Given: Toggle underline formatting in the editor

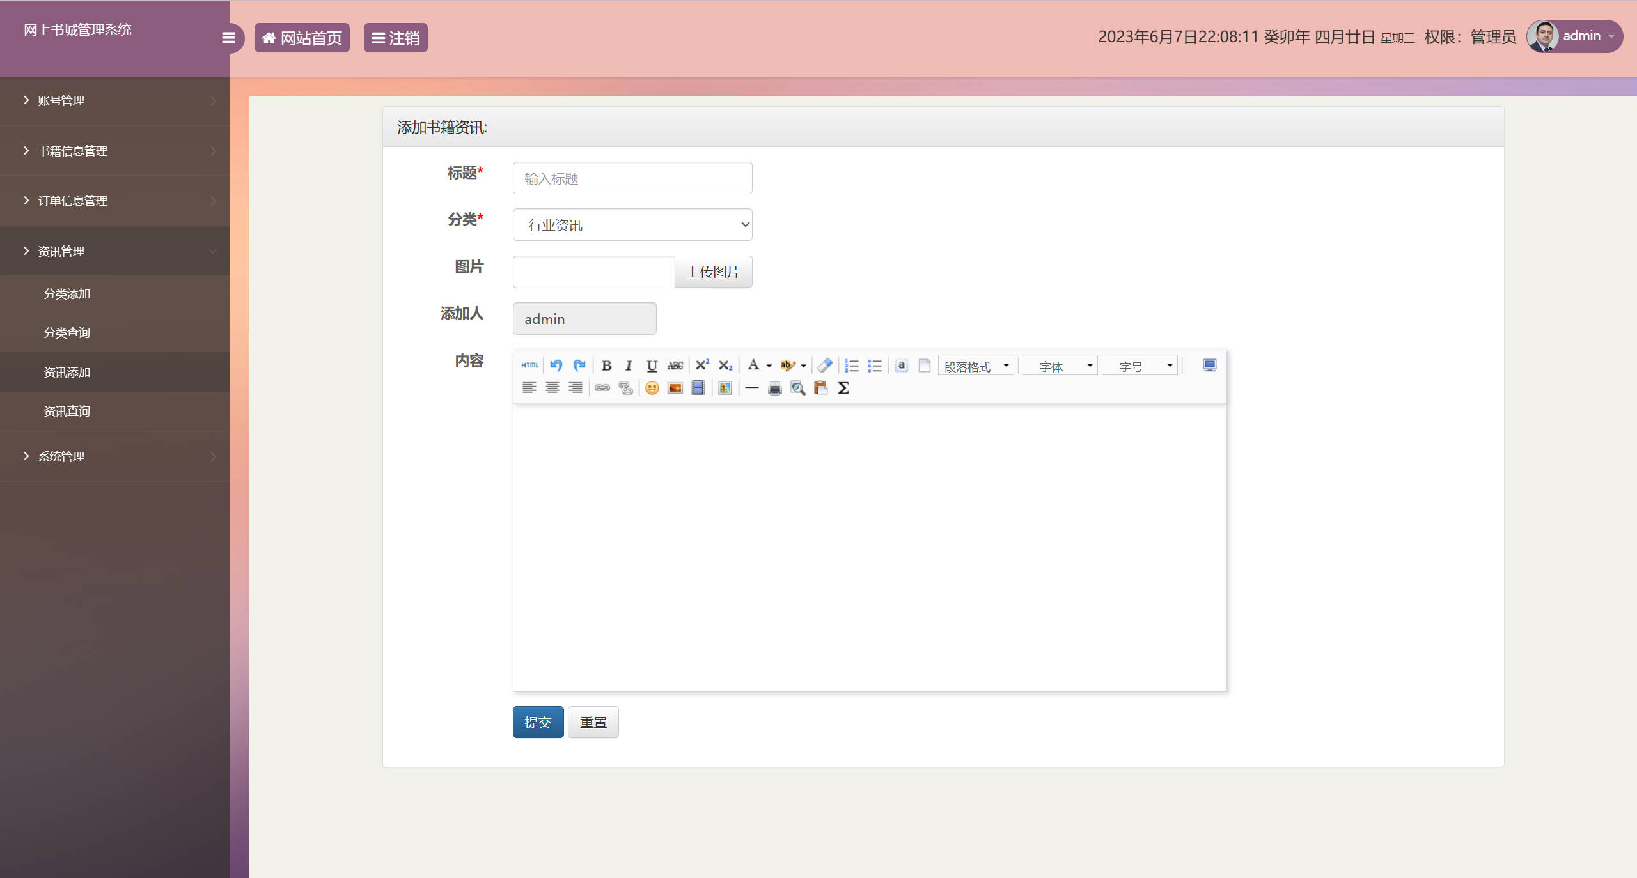Looking at the screenshot, I should (652, 366).
